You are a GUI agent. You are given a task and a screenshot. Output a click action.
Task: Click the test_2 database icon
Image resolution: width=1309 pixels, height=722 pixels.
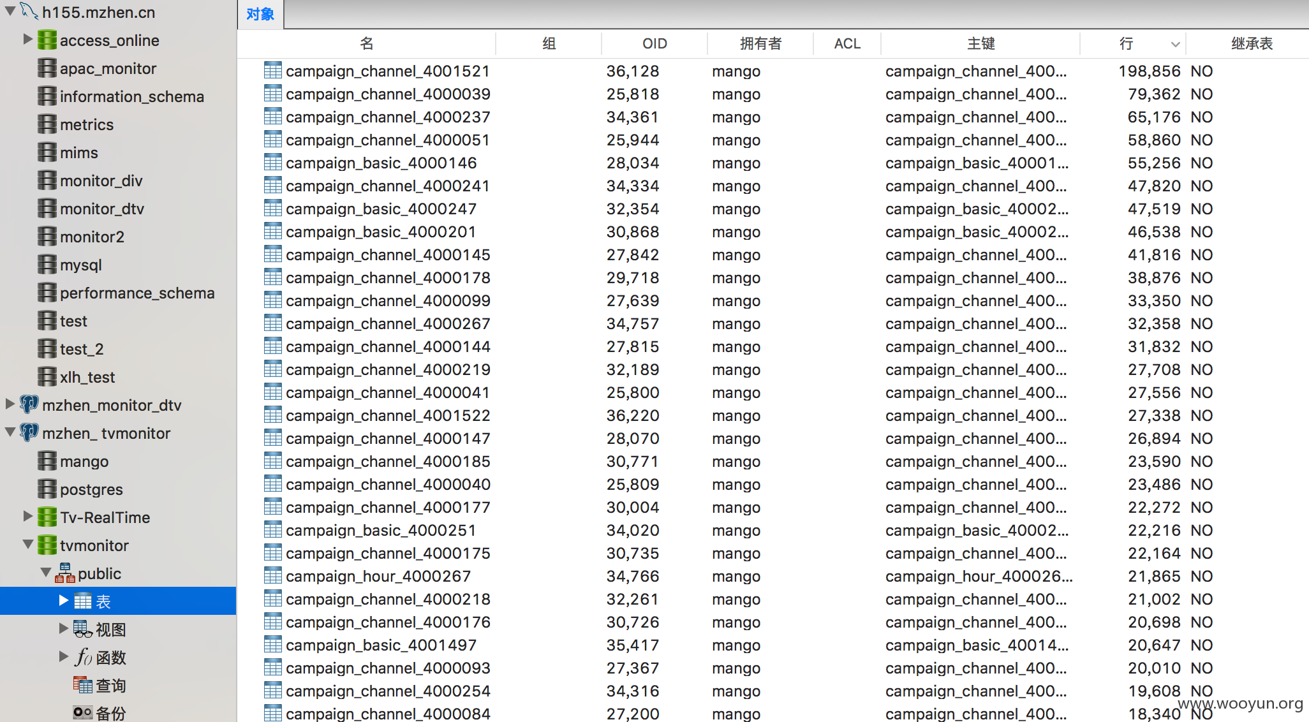47,349
